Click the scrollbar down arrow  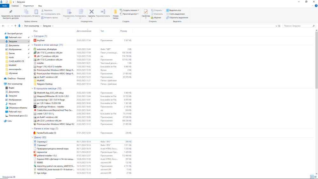tap(316, 174)
